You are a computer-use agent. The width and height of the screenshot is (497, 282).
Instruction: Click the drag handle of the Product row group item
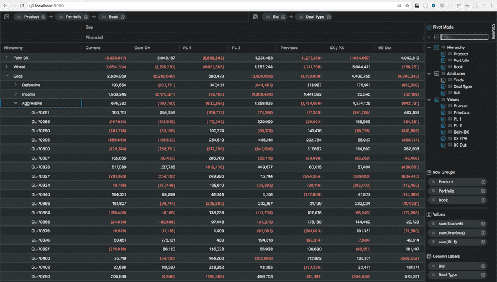434,182
